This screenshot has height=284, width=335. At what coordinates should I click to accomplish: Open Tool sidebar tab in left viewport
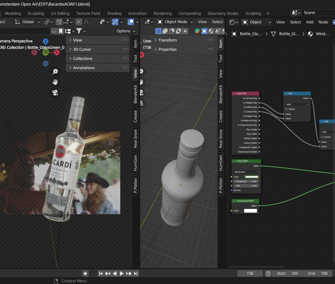tap(135, 58)
